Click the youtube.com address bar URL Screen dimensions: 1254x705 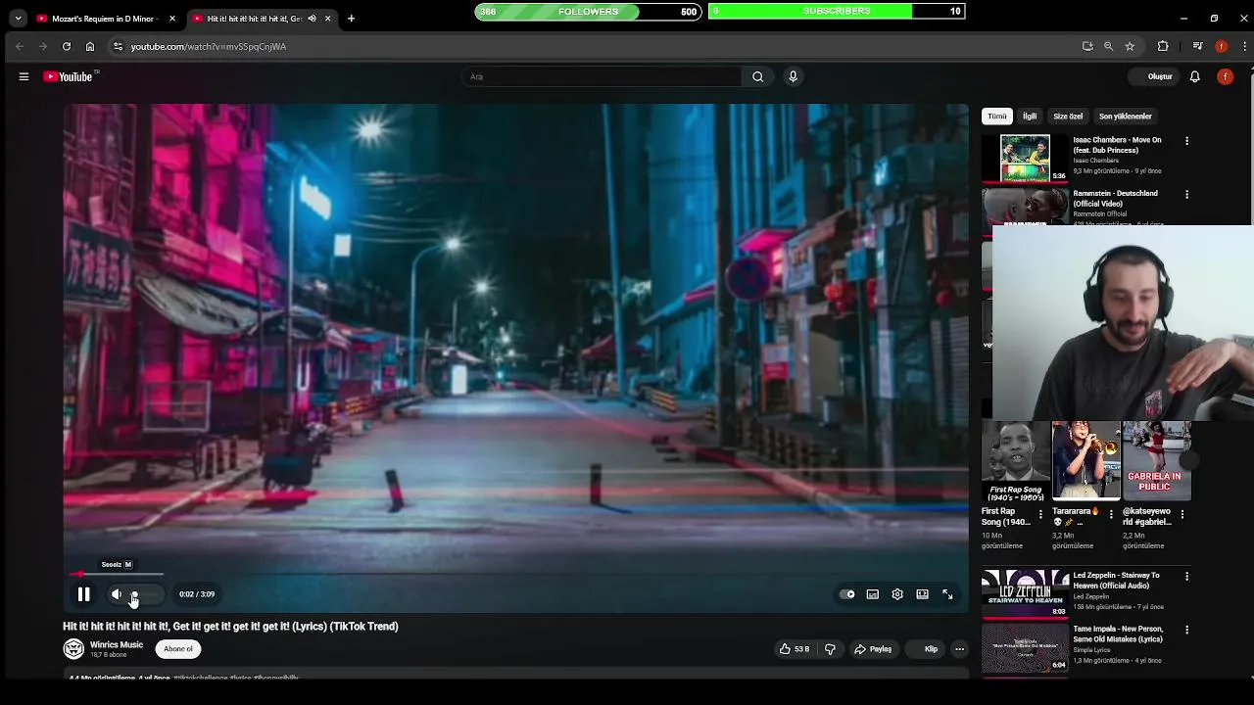pyautogui.click(x=209, y=46)
